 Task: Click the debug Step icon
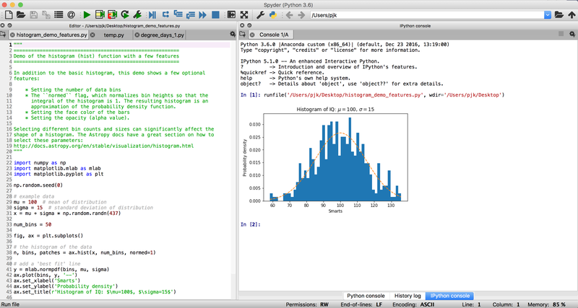(x=165, y=14)
